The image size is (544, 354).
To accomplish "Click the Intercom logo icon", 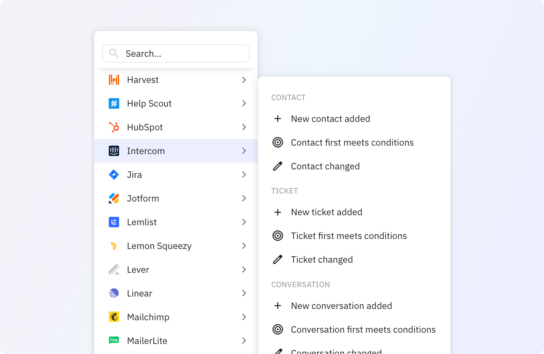I will tap(114, 151).
